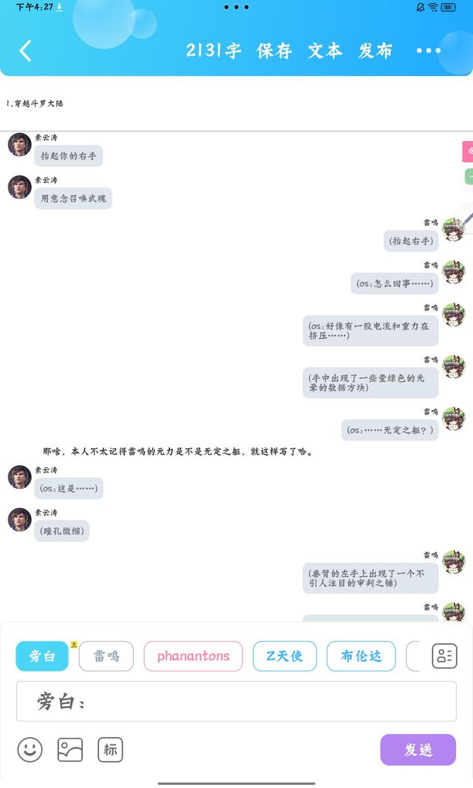Open the character list card icon
Viewport: 473px width, 788px height.
[444, 656]
